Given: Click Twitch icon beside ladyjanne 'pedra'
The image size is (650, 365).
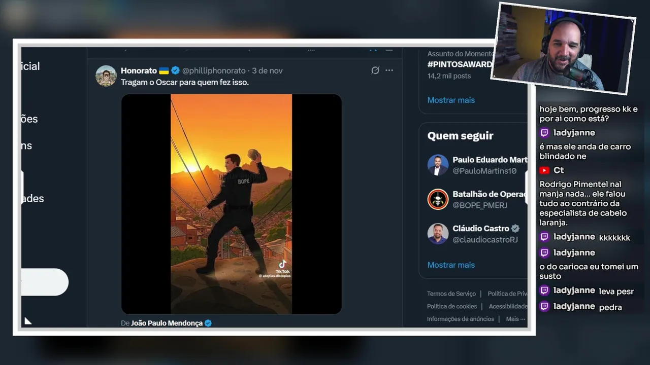Looking at the screenshot, I should click(544, 306).
